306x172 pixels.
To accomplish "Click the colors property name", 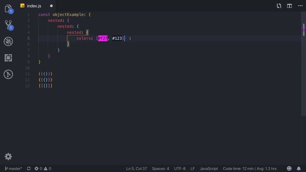I will tap(84, 38).
